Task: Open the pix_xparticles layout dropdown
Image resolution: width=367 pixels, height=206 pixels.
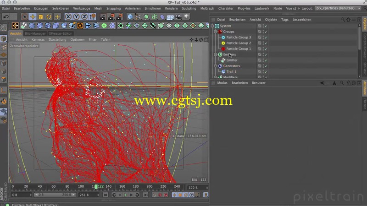Action: [338, 8]
